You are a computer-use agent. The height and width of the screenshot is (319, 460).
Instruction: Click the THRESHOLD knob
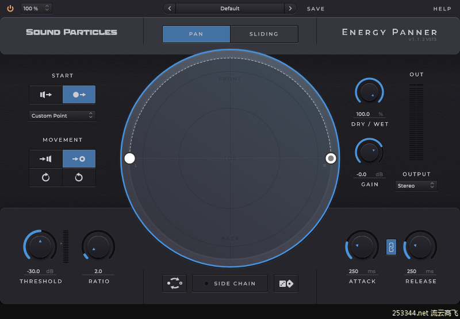click(x=40, y=246)
